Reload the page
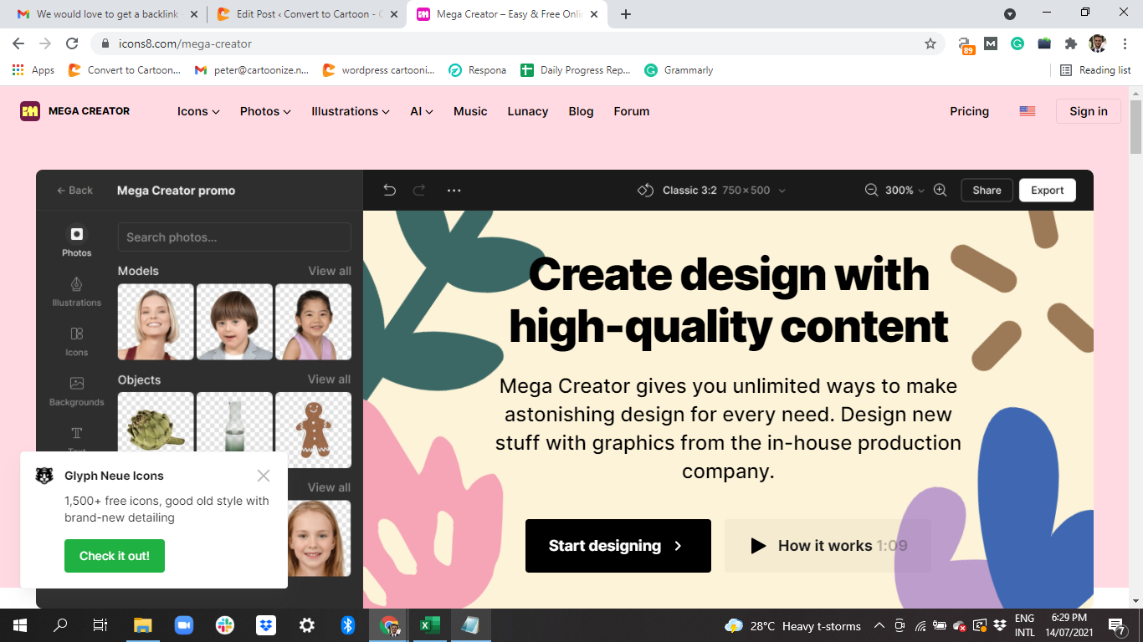Image resolution: width=1143 pixels, height=642 pixels. pyautogui.click(x=72, y=43)
